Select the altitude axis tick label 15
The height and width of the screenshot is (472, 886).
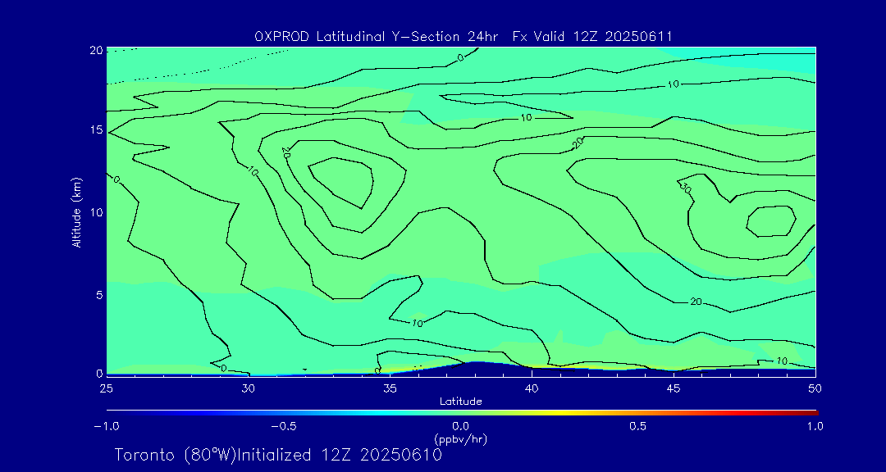click(x=95, y=129)
